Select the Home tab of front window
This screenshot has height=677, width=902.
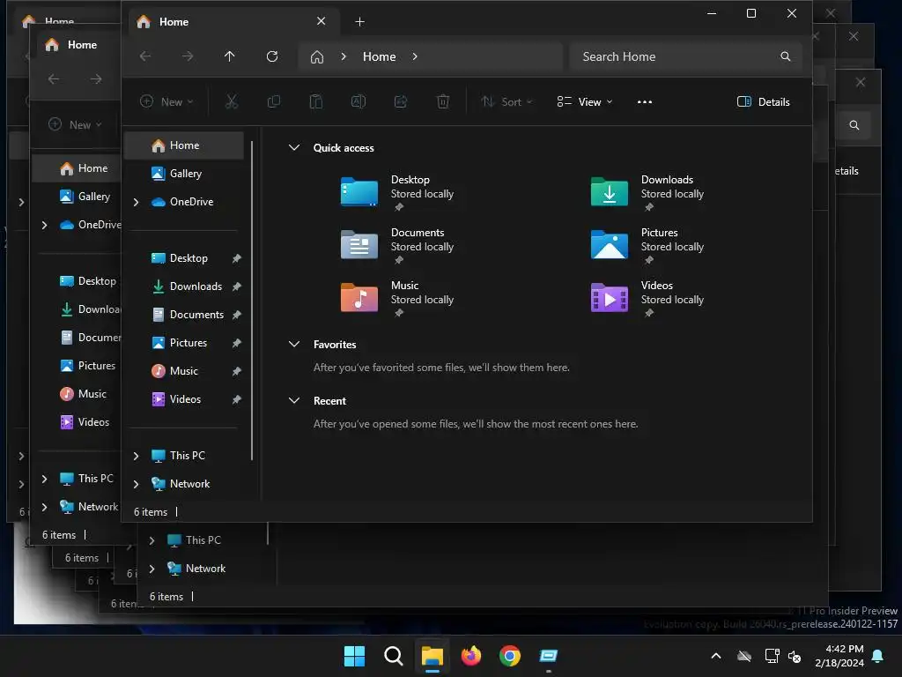pyautogui.click(x=232, y=22)
